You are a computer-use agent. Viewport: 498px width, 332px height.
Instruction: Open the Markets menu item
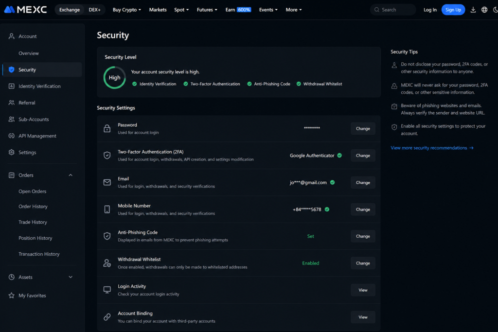(x=158, y=10)
